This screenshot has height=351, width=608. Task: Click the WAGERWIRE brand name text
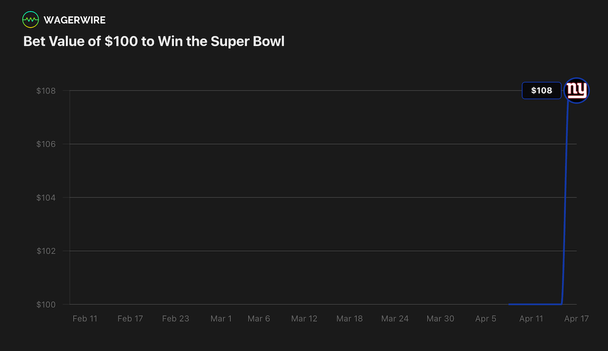(x=74, y=20)
